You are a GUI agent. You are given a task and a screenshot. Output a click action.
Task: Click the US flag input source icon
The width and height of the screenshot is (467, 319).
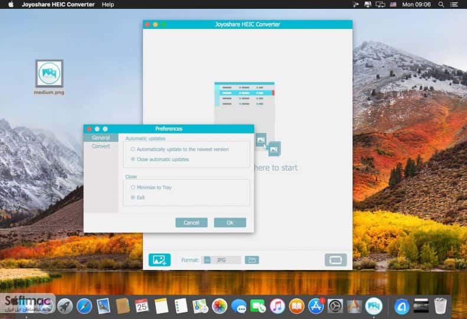pyautogui.click(x=393, y=5)
